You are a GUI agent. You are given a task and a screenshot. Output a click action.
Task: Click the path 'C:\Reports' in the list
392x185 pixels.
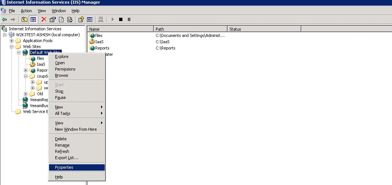coord(166,48)
